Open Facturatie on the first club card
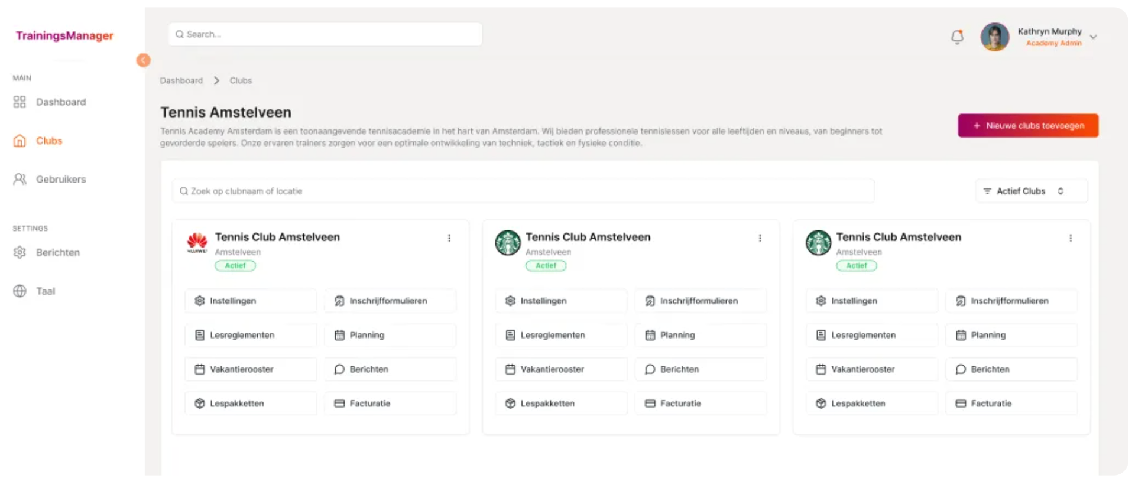This screenshot has height=488, width=1135. (x=390, y=404)
